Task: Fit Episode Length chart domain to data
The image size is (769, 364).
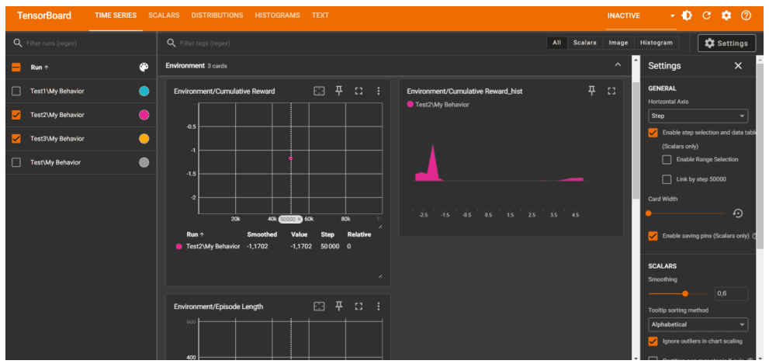Action: click(x=319, y=306)
